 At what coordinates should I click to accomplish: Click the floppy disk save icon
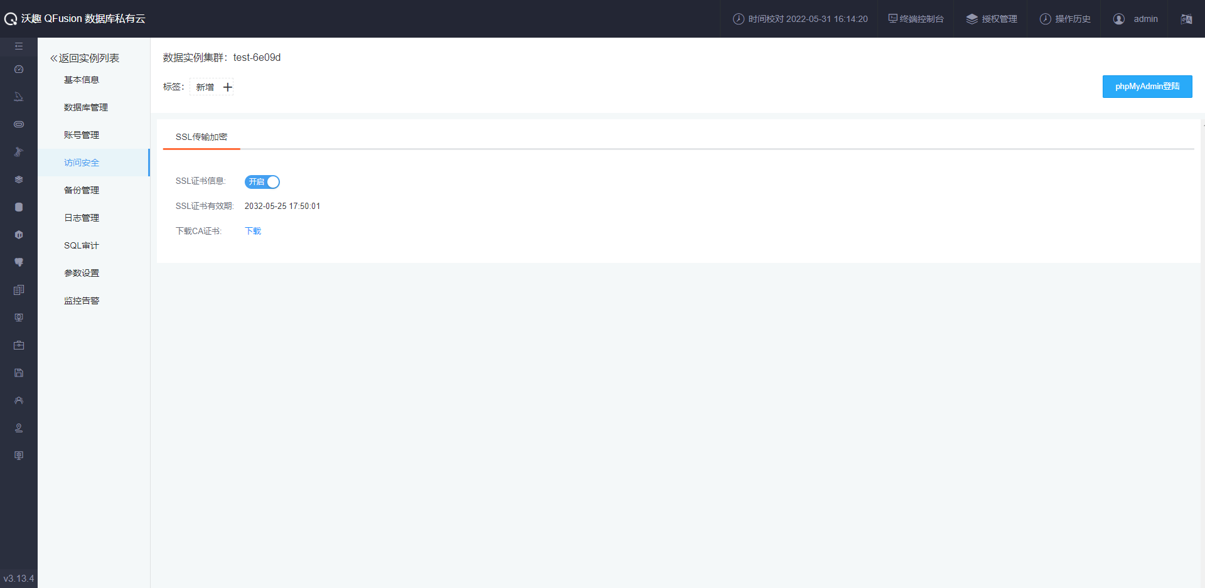[x=19, y=373]
